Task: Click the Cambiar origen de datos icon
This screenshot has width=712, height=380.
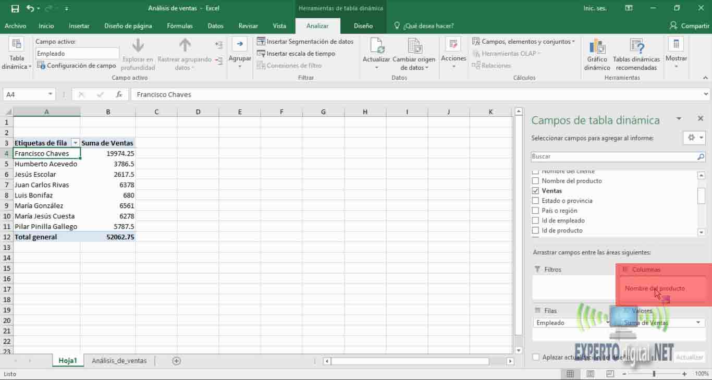Action: point(414,47)
